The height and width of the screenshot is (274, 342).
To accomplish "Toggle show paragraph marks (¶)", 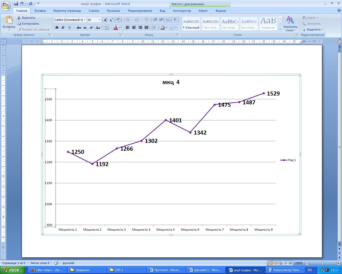I will pos(175,20).
